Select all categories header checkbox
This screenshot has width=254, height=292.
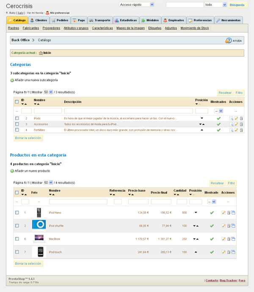click(x=17, y=102)
